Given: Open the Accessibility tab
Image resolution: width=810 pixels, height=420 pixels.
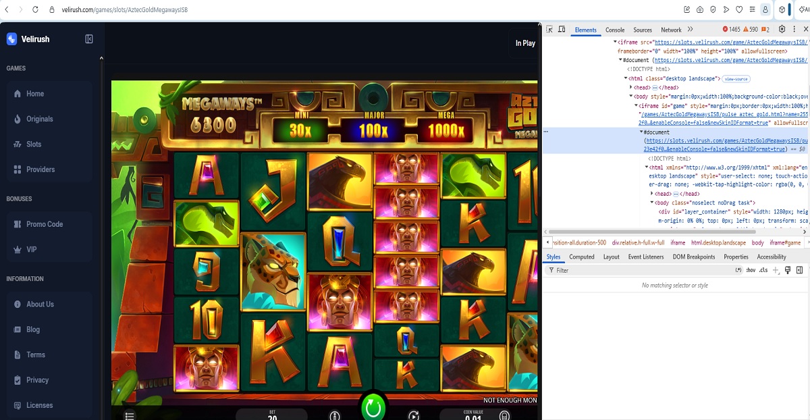Looking at the screenshot, I should coord(772,257).
